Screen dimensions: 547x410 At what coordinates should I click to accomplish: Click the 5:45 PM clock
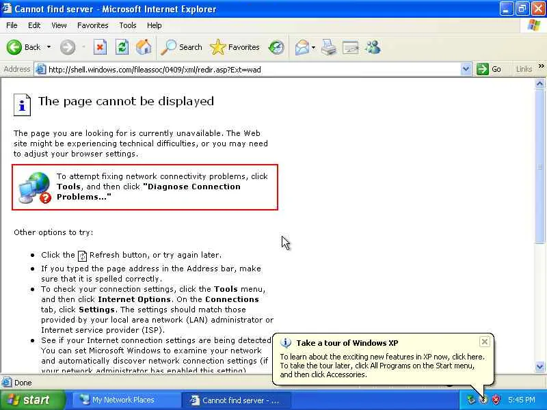coord(522,400)
